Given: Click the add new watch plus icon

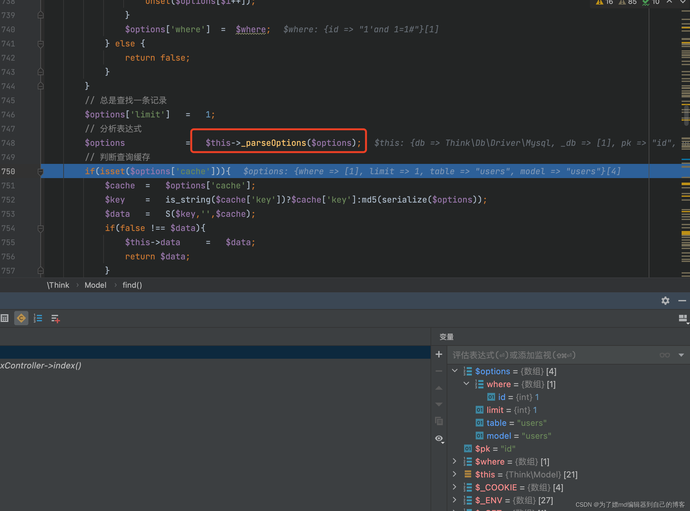Looking at the screenshot, I should [x=439, y=354].
